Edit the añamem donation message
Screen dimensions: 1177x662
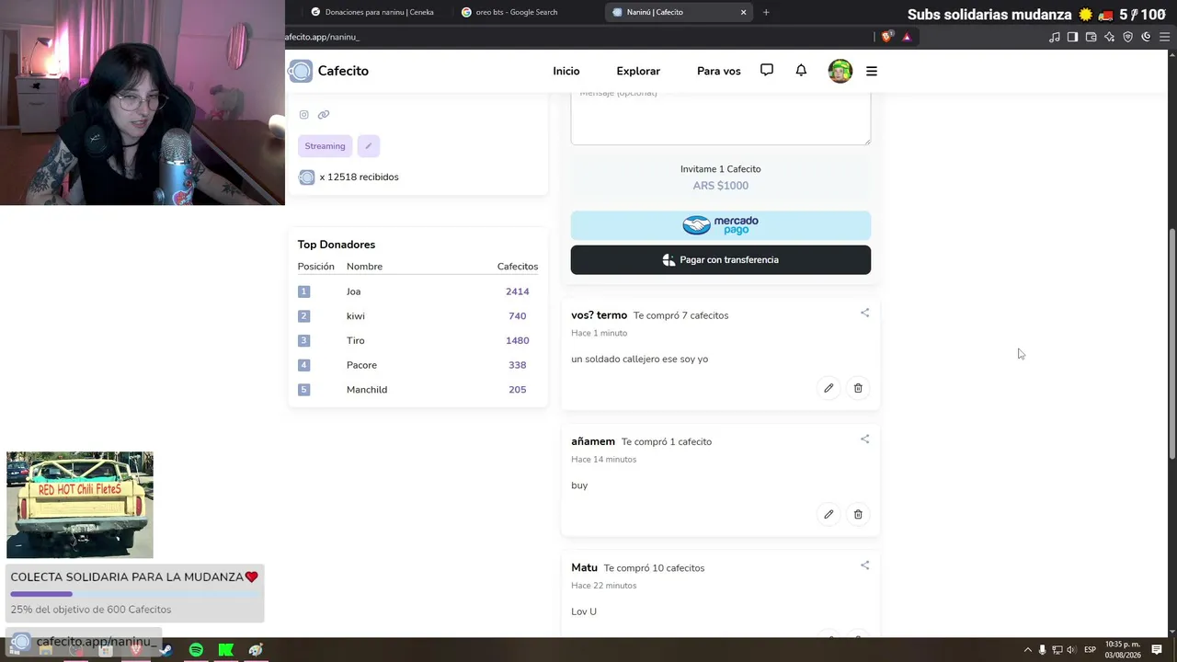828,514
